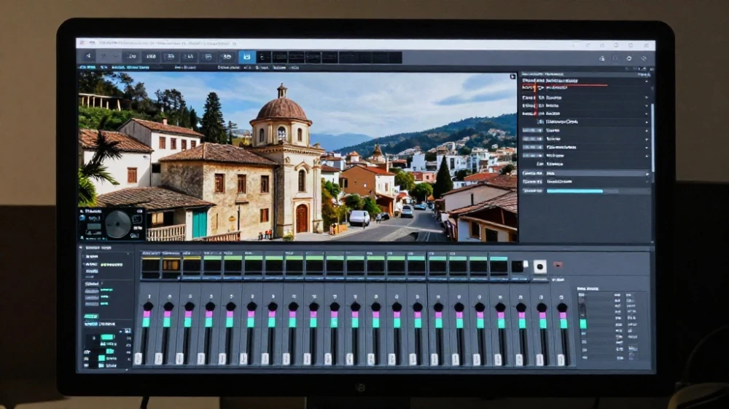729x409 pixels.
Task: Click the green label in the mixer's left sidebar header
Action: (112, 265)
